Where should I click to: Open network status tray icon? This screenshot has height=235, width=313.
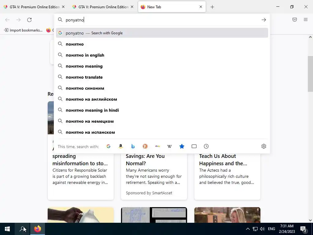(255, 229)
